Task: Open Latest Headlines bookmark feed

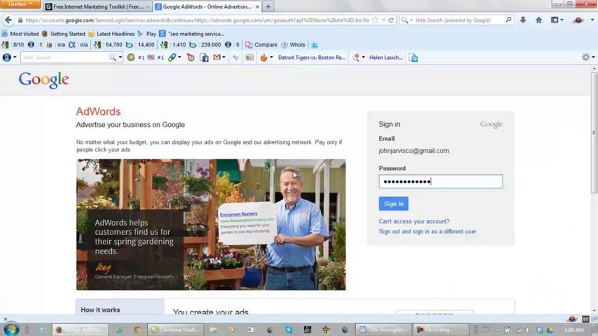Action: click(111, 34)
